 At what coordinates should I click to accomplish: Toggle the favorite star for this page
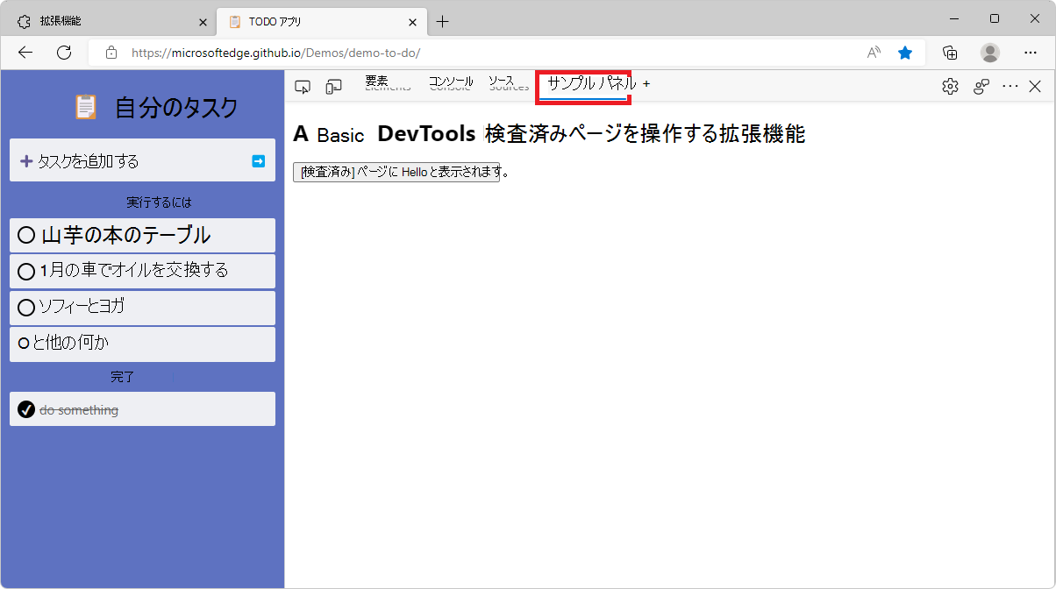[x=905, y=53]
